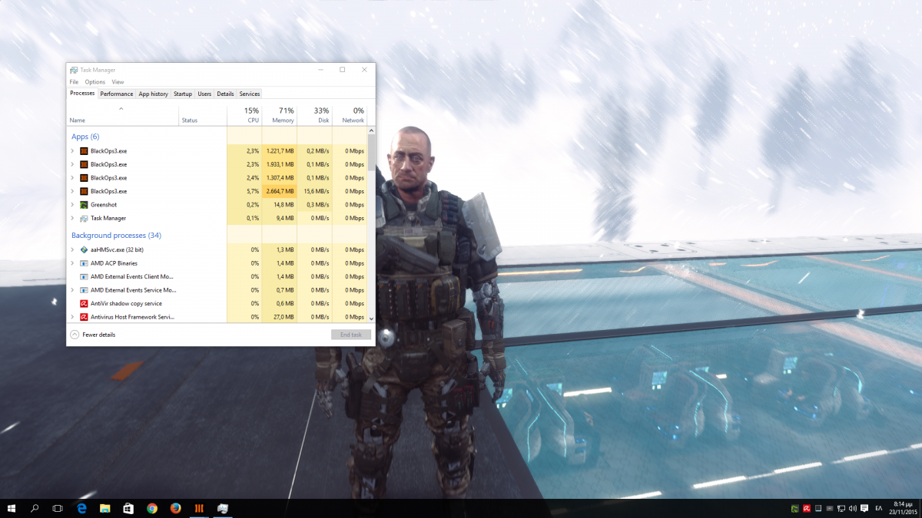Open the clock showing 23/11/2015
Viewport: 922px width, 518px height.
tap(902, 508)
